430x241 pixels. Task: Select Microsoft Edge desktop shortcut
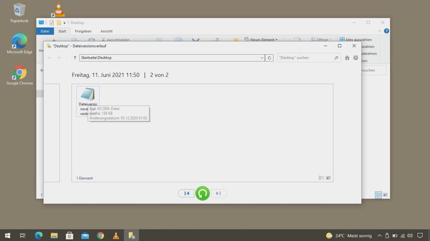20,44
